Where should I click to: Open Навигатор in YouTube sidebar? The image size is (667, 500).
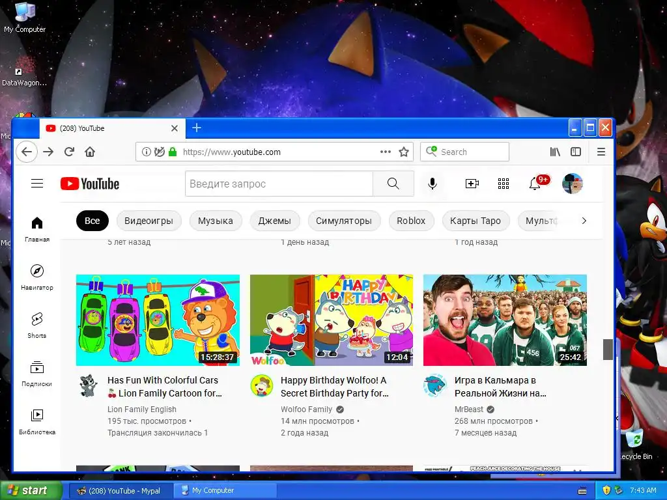tap(37, 277)
